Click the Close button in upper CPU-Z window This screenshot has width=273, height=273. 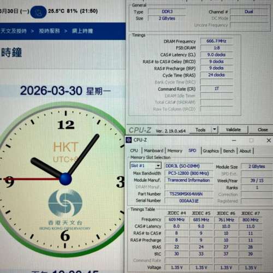pos(262,129)
